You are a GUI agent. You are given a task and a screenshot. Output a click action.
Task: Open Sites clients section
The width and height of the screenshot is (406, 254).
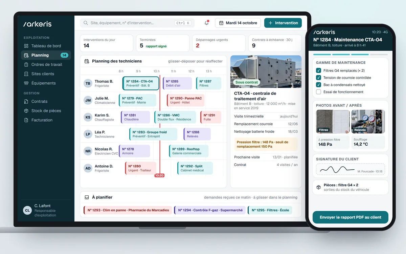pos(46,74)
